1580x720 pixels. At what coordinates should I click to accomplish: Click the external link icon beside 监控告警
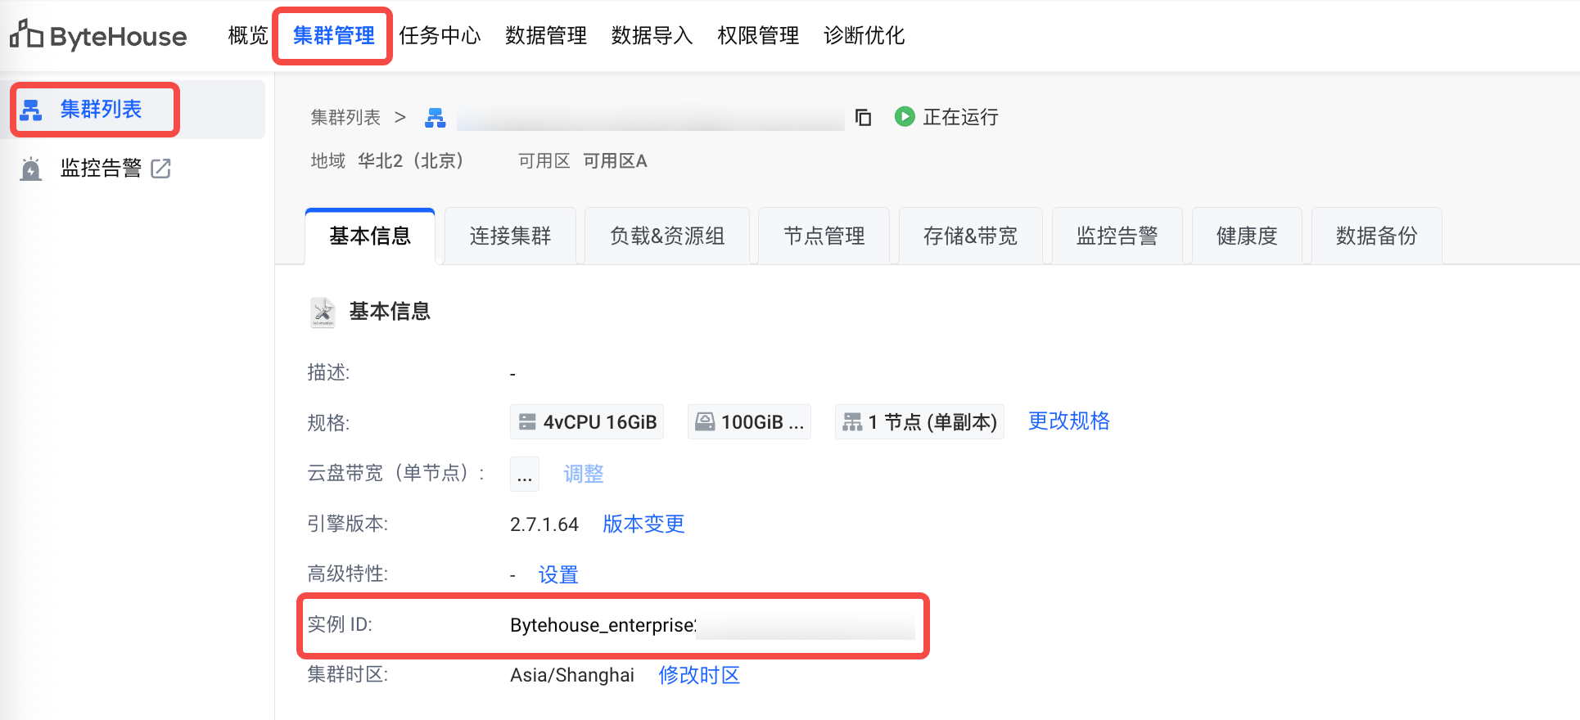click(x=161, y=169)
